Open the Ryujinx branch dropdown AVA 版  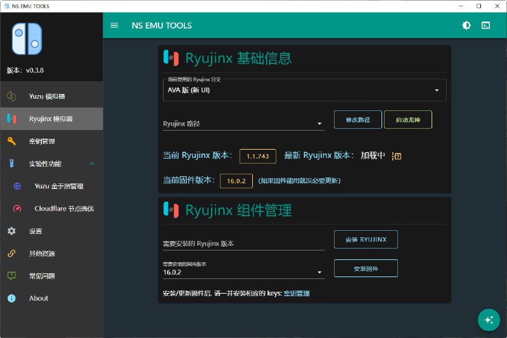pos(305,90)
